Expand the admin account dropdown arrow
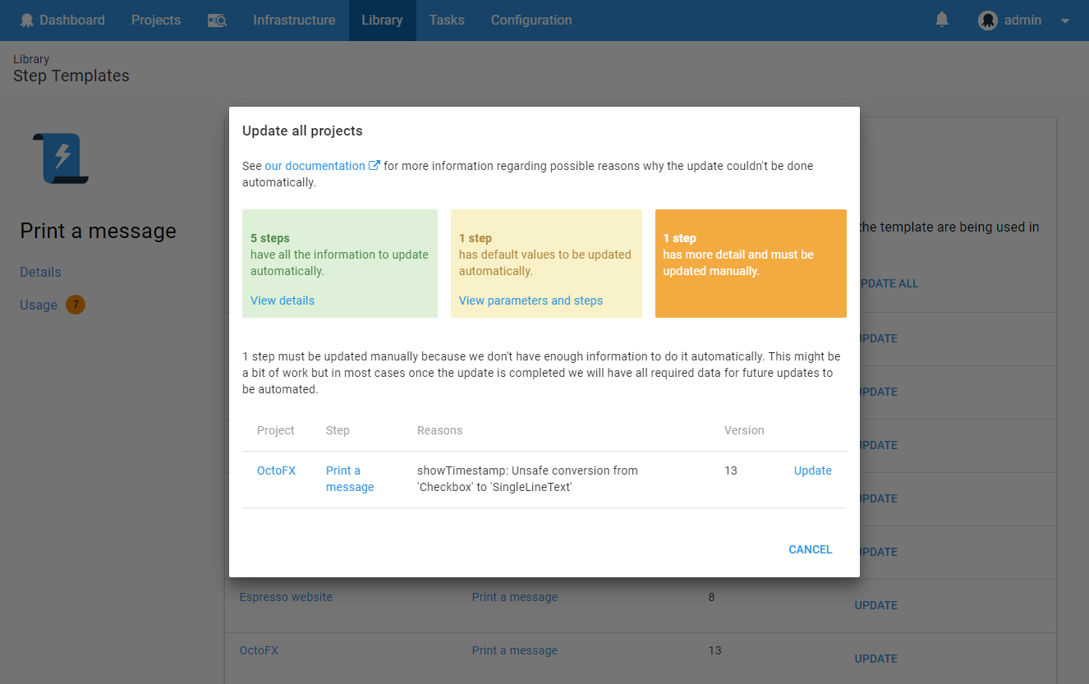 [x=1064, y=21]
